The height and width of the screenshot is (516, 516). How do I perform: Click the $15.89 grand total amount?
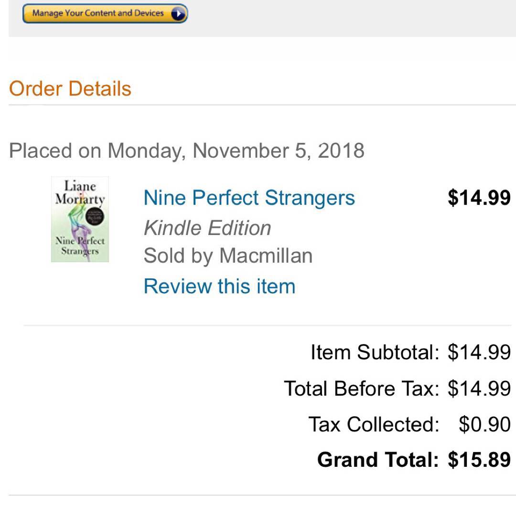479,460
